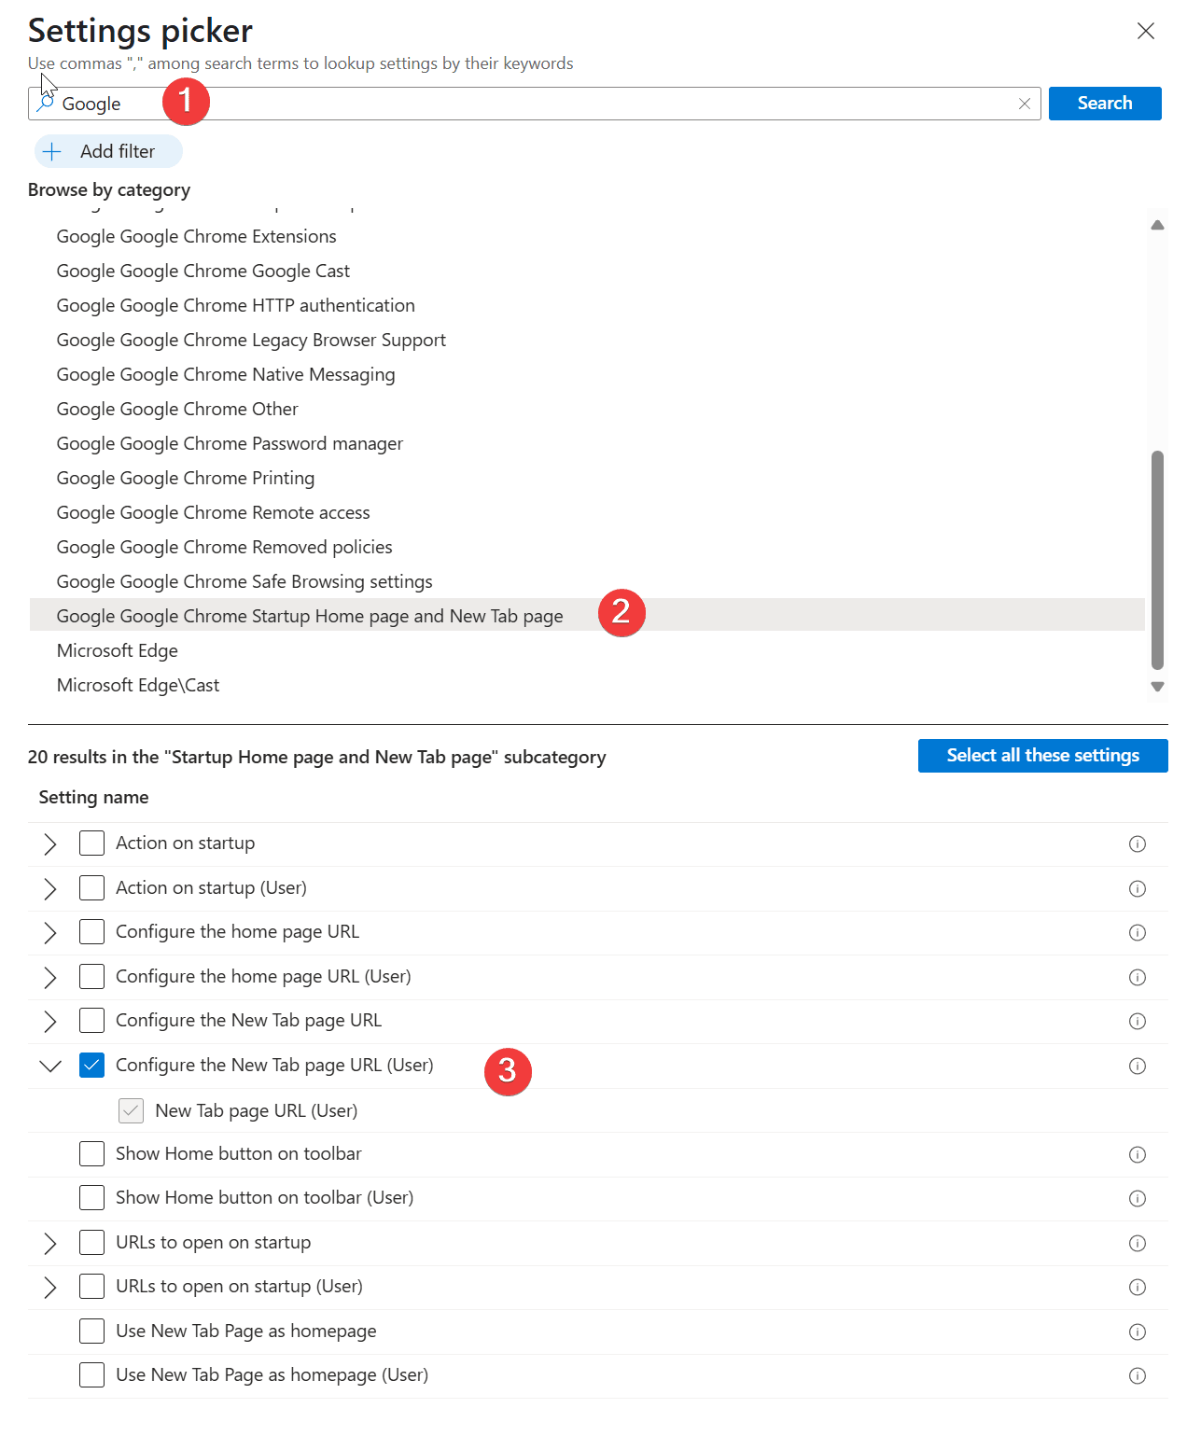The width and height of the screenshot is (1187, 1450).
Task: Expand Configure the New Tab page URL row
Action: (50, 1021)
